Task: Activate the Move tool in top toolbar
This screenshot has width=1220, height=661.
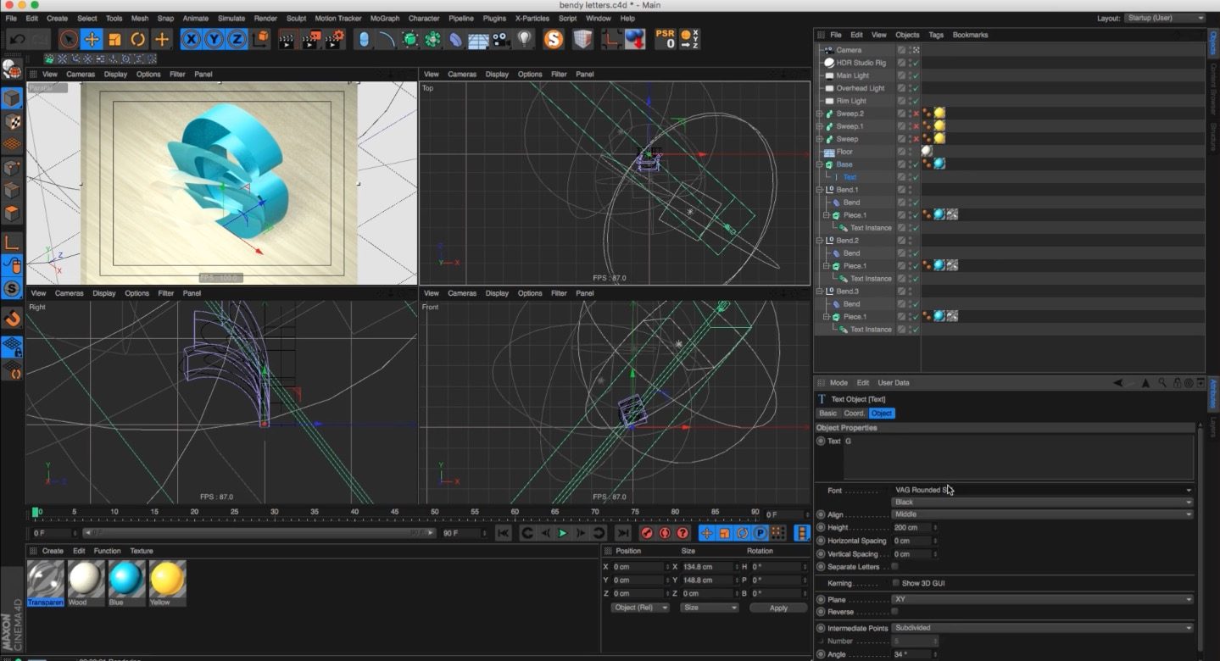Action: point(92,39)
